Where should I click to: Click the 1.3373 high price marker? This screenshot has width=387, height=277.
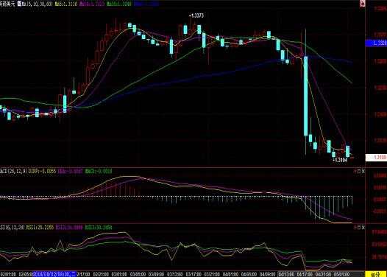pos(196,15)
